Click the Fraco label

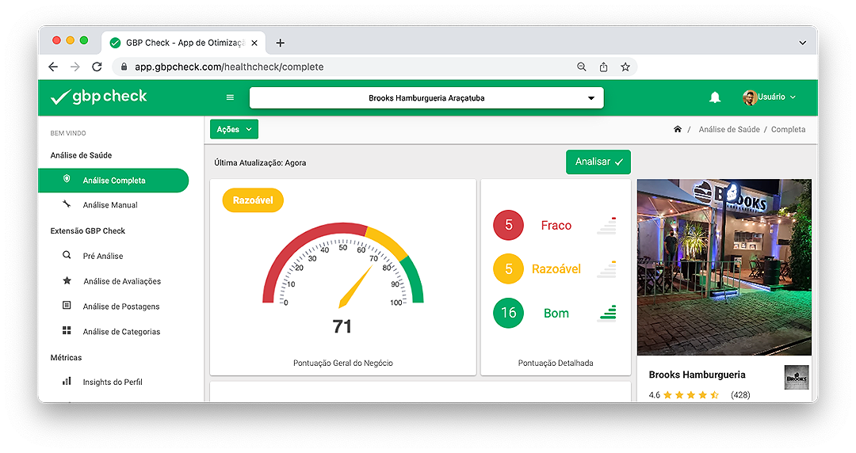[556, 226]
